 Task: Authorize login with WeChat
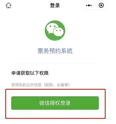pos(55,103)
